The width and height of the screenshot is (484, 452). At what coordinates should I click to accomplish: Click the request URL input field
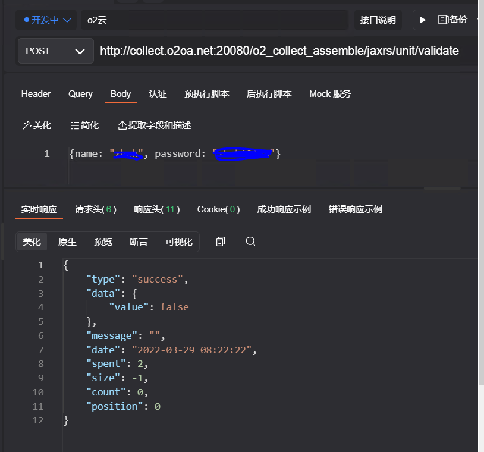coord(279,51)
